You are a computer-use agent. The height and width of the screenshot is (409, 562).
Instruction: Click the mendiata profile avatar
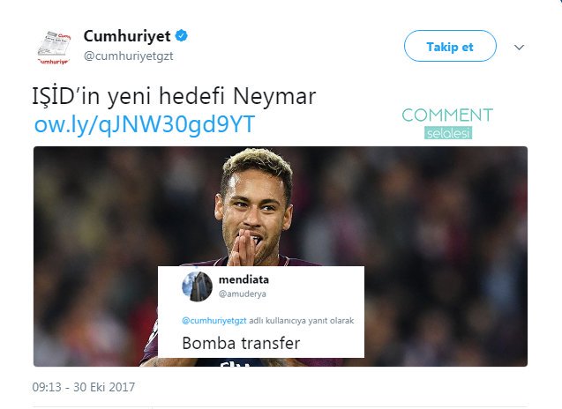click(197, 286)
